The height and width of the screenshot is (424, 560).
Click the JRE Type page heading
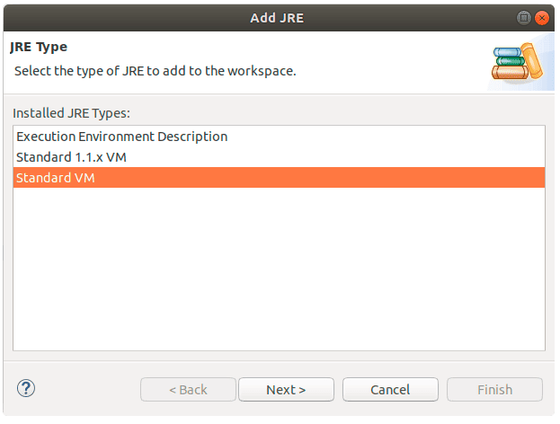click(39, 47)
